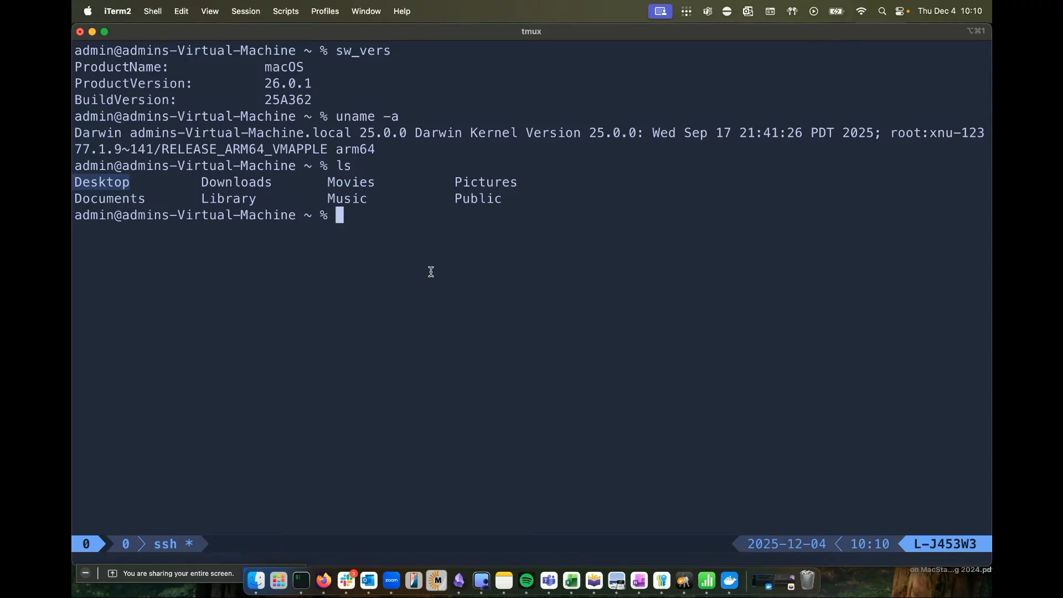1063x598 pixels.
Task: Open the Profiles menu
Action: pyautogui.click(x=324, y=11)
